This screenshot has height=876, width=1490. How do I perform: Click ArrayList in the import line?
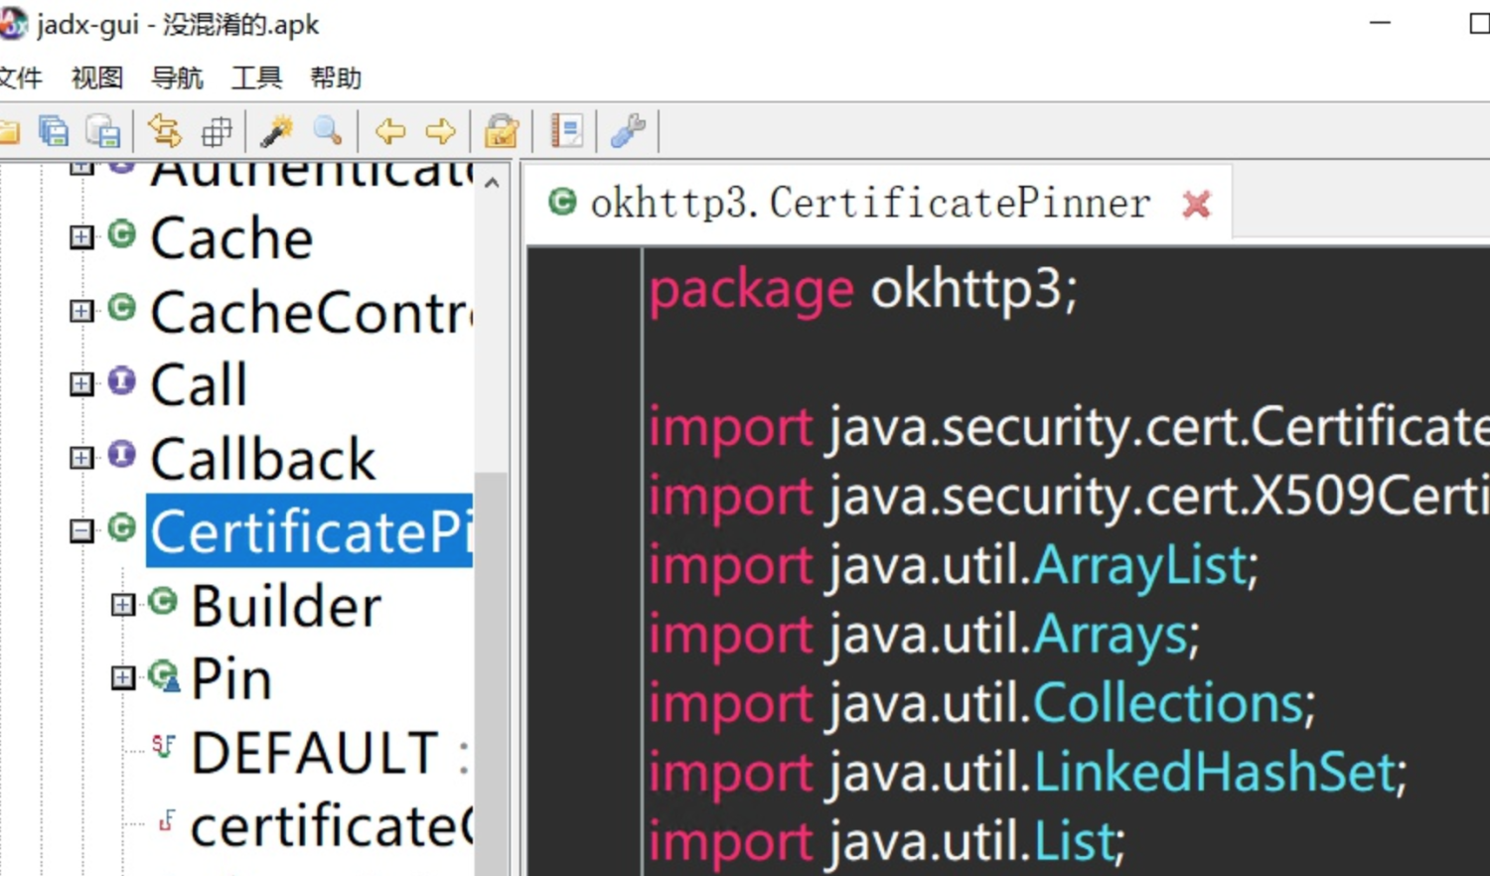click(x=1139, y=565)
